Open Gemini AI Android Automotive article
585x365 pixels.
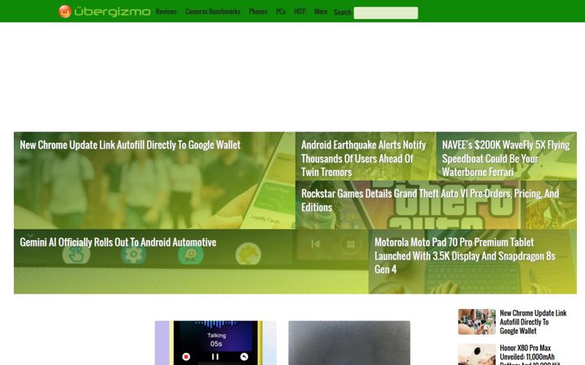[118, 242]
